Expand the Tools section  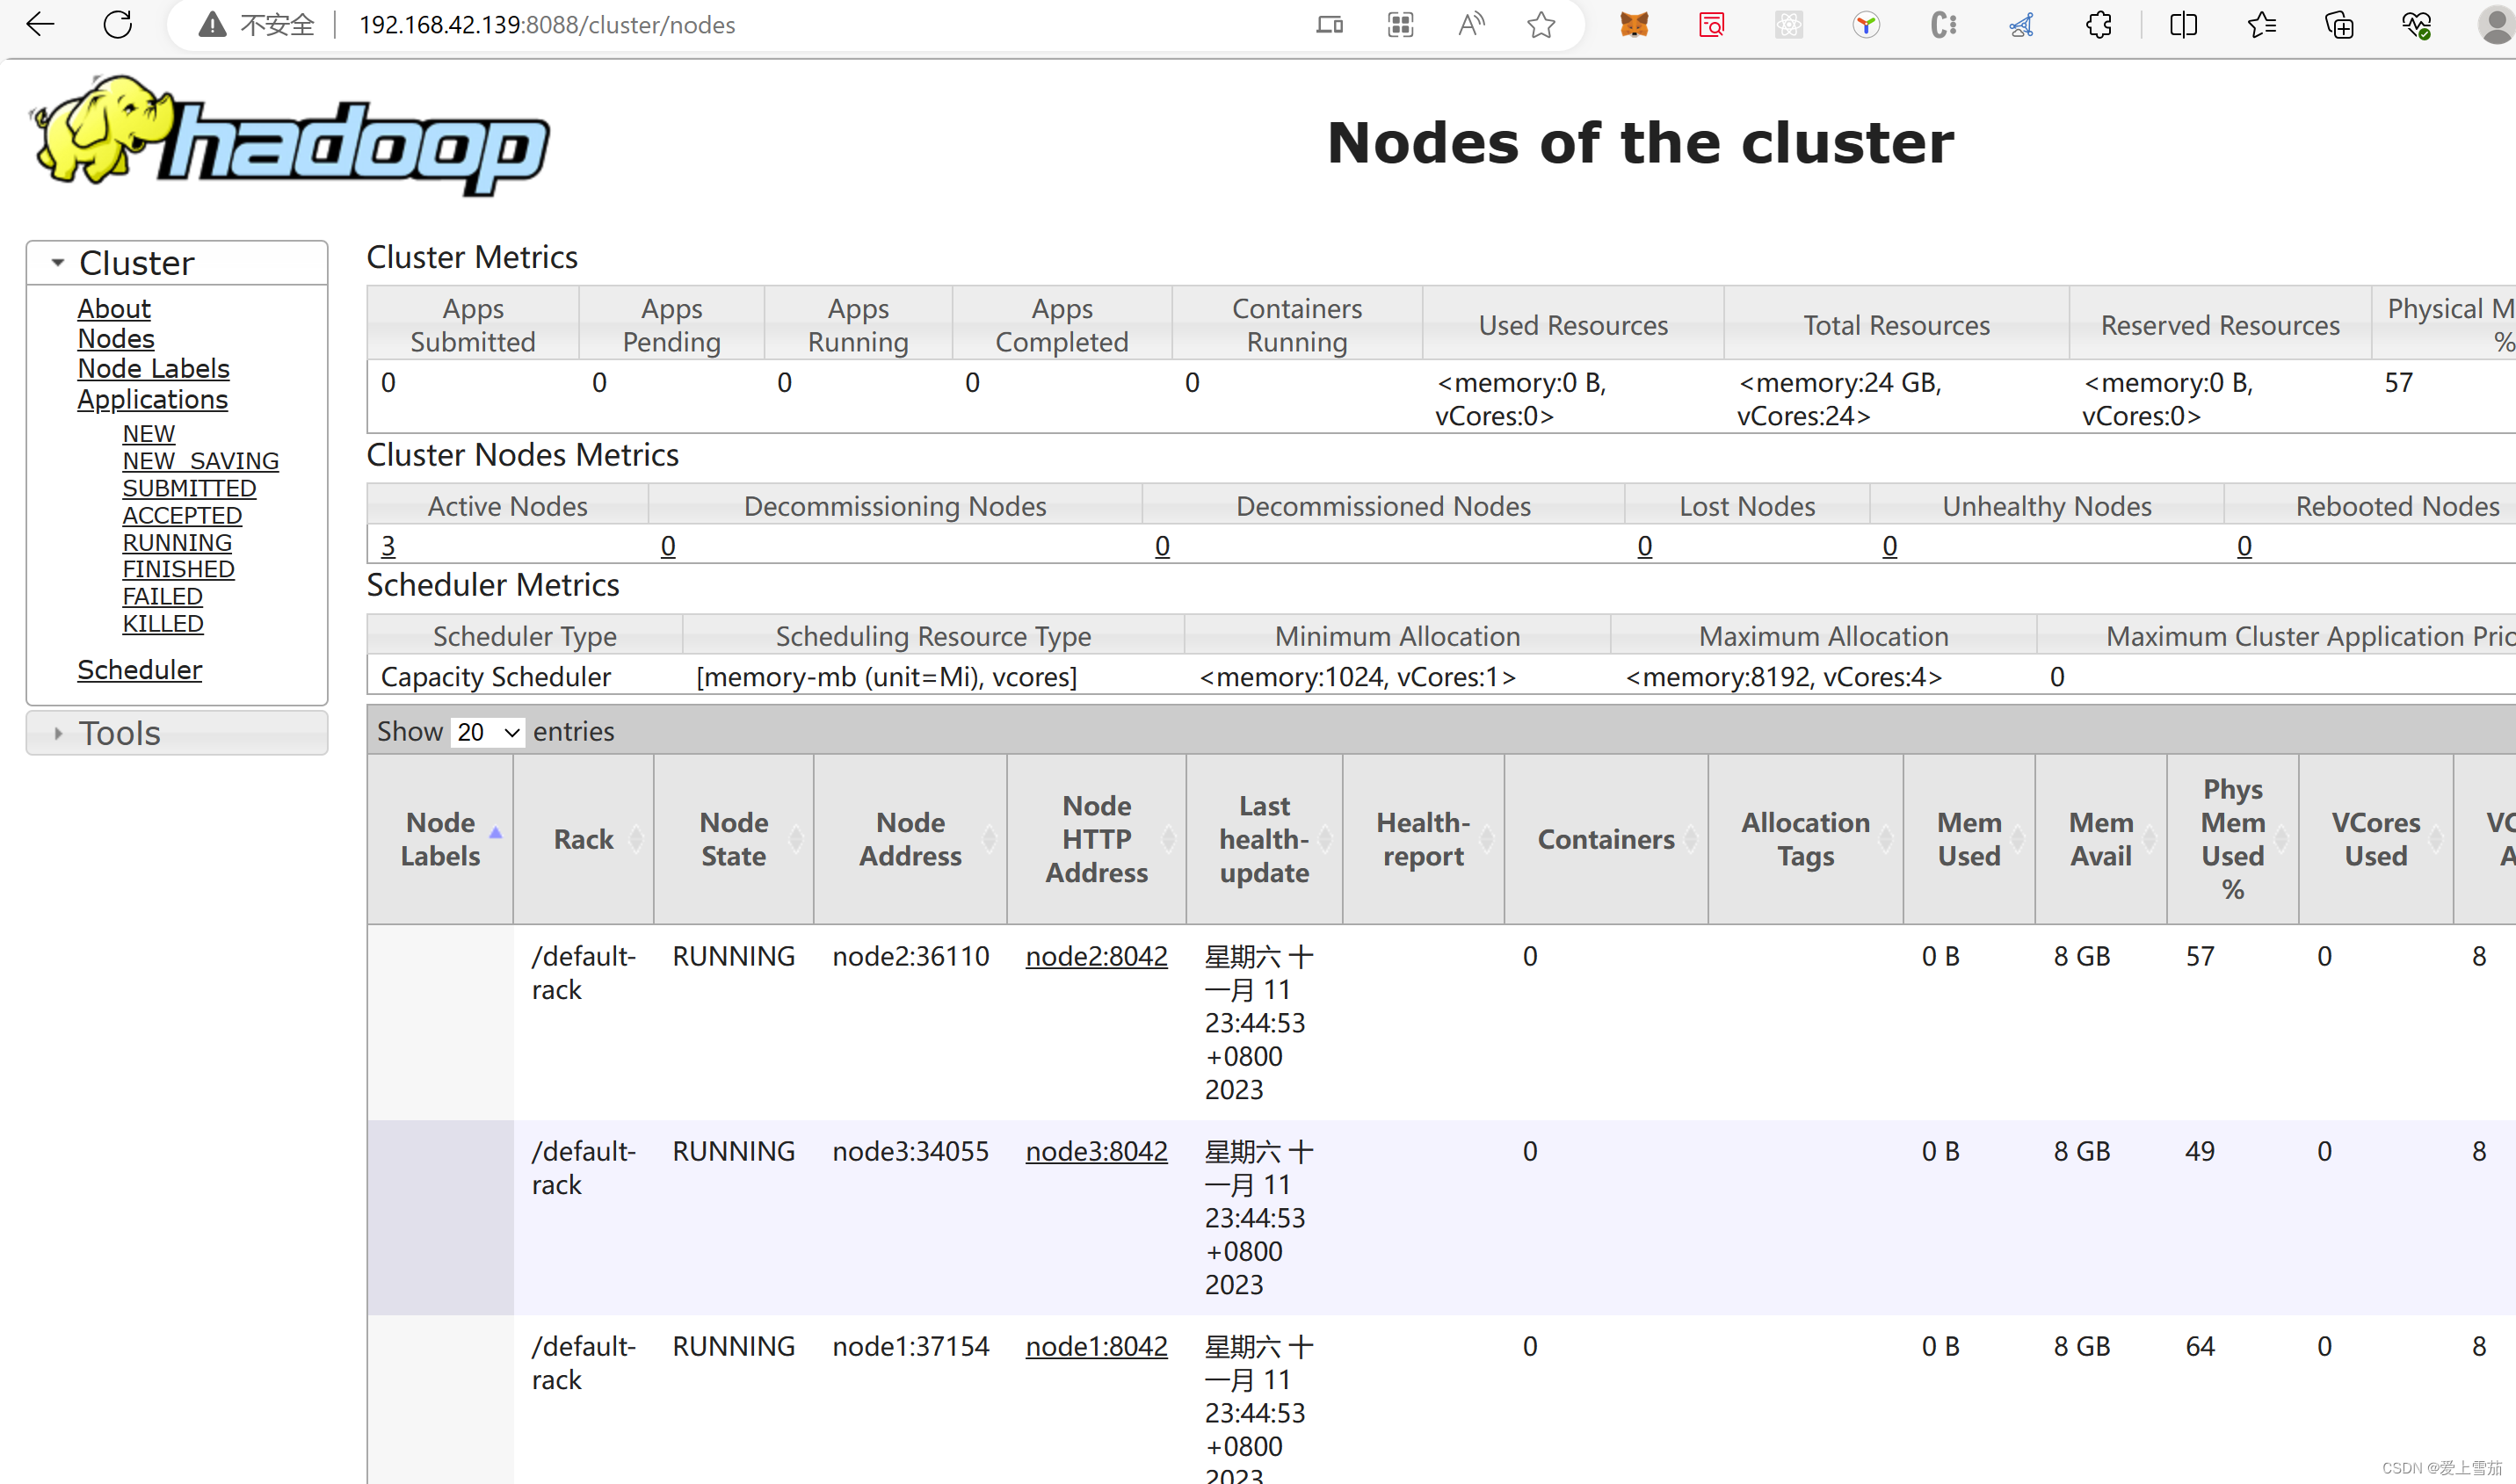coord(57,733)
